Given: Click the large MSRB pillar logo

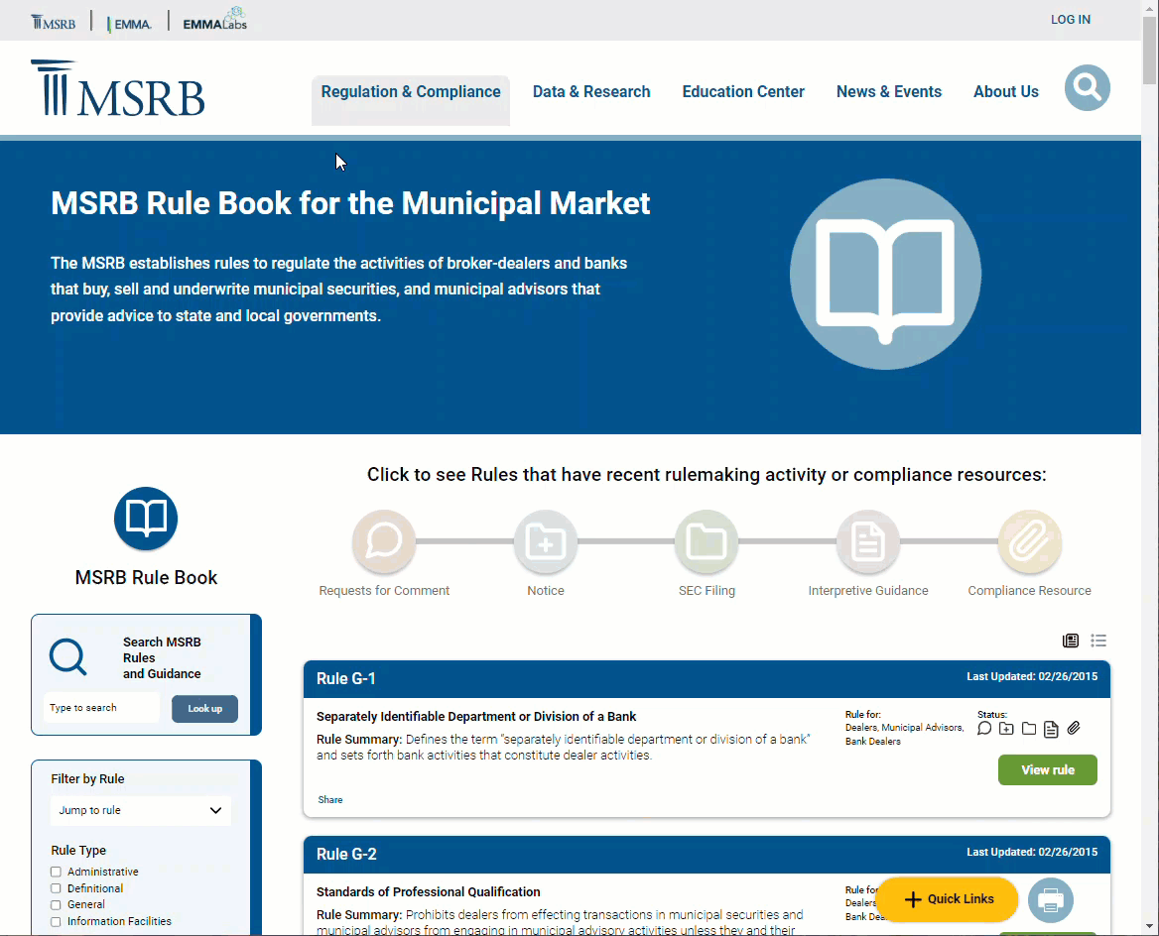Looking at the screenshot, I should coord(117,88).
